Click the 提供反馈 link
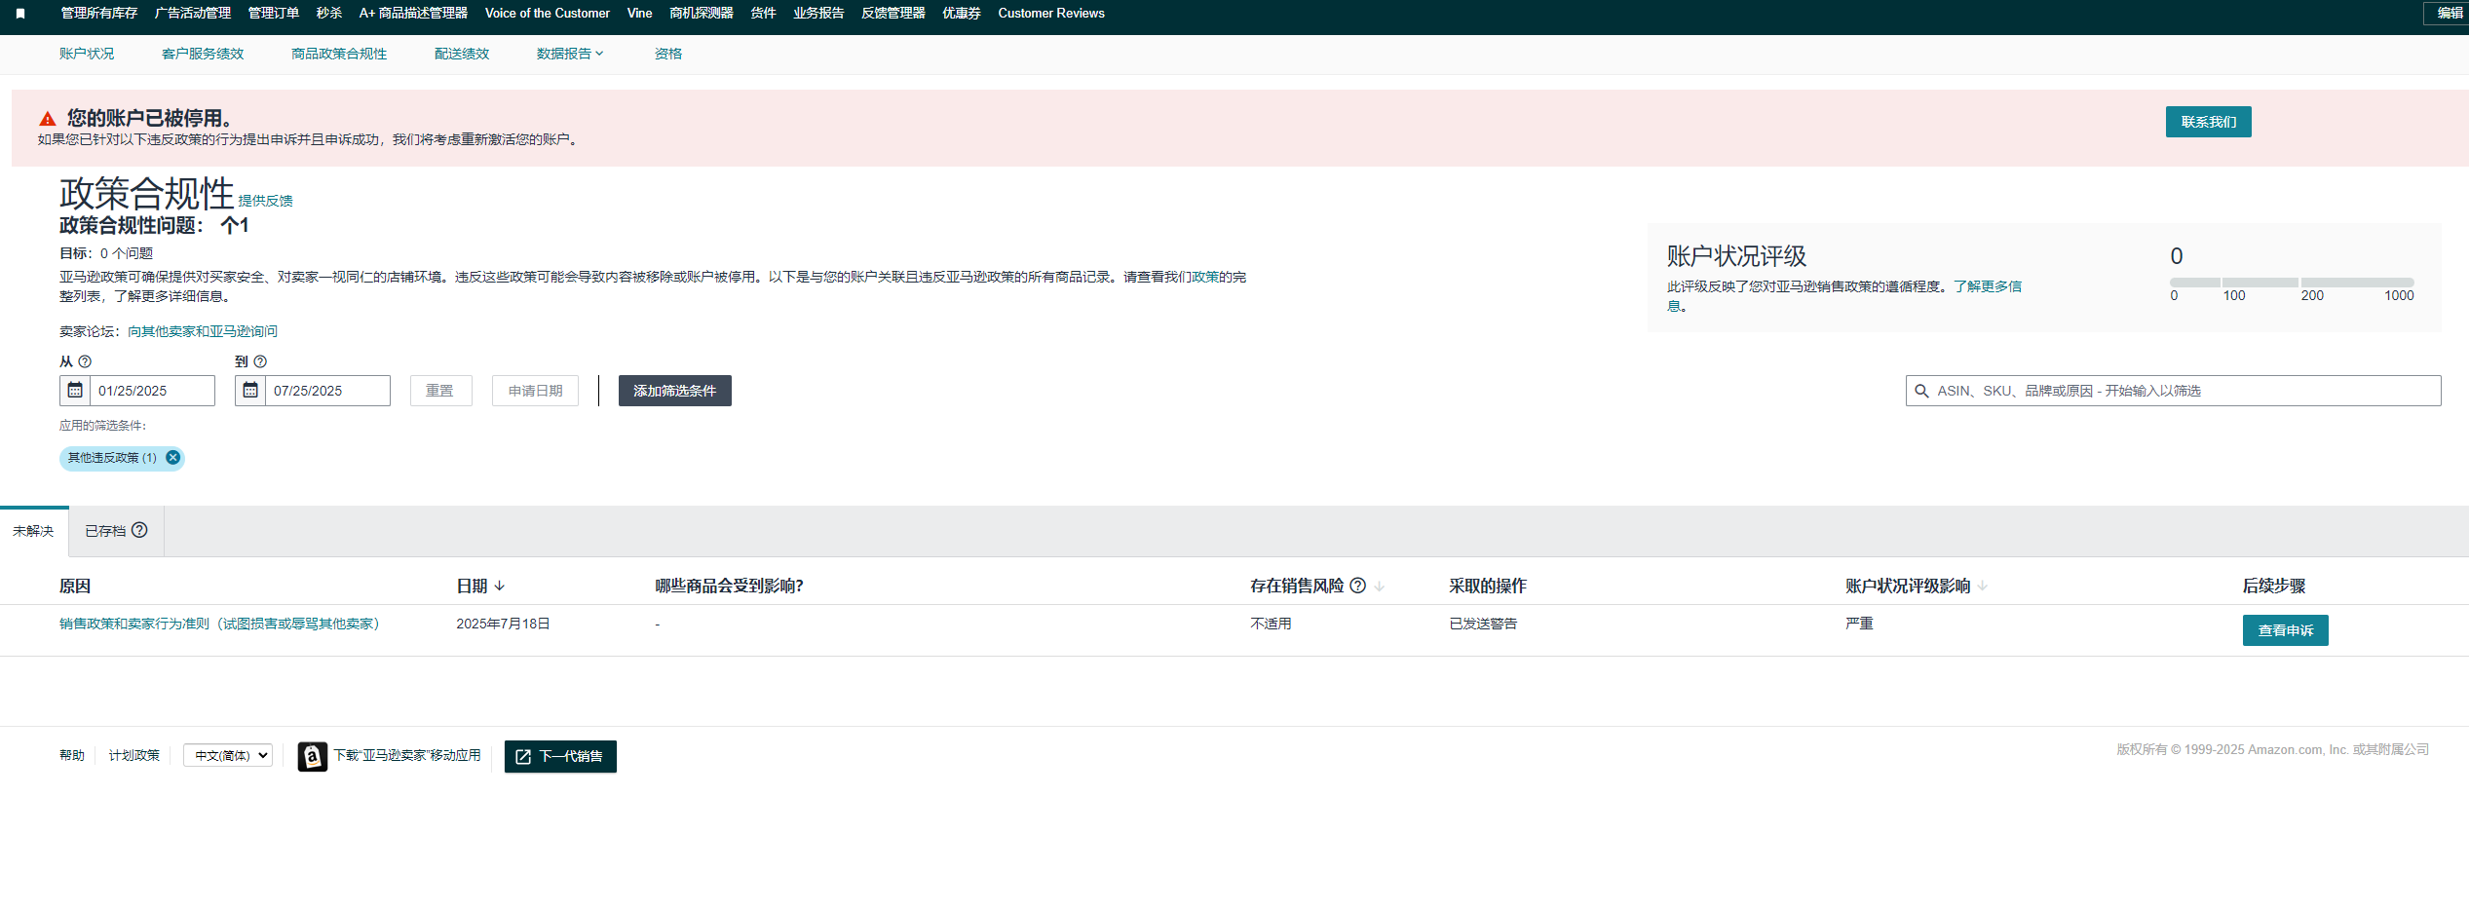The width and height of the screenshot is (2469, 909). [x=266, y=201]
